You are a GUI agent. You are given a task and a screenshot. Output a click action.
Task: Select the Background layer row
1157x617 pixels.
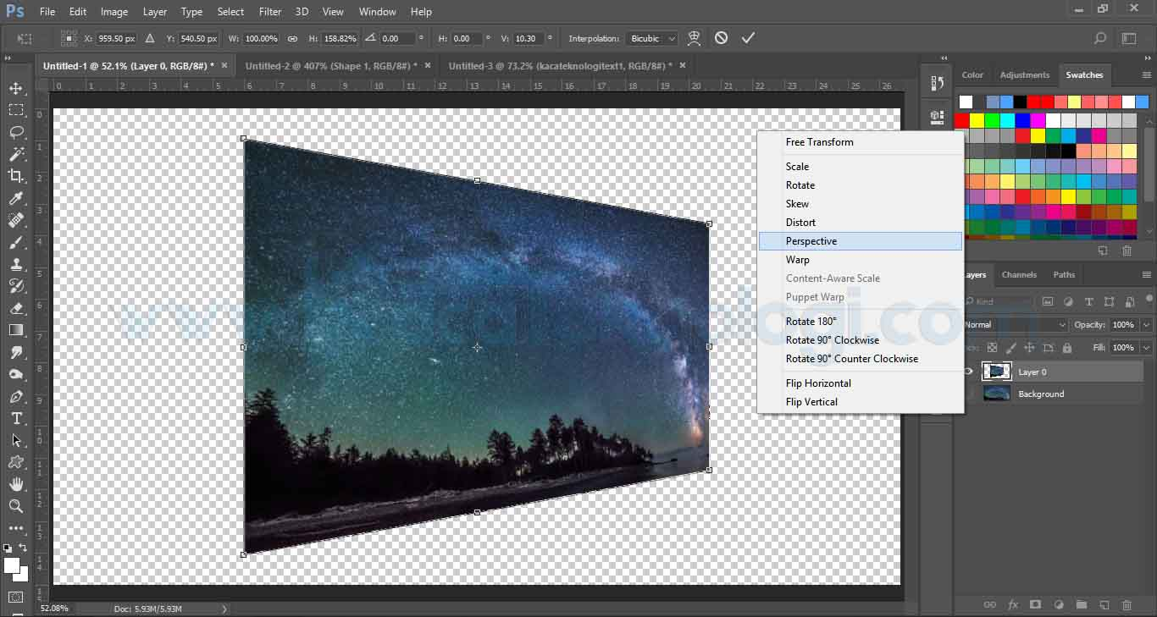pos(1053,394)
